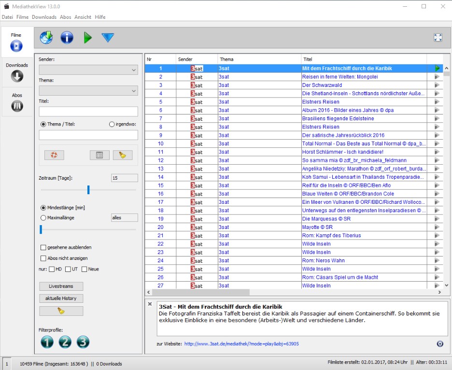The width and height of the screenshot is (452, 370).
Task: Tick the Neue only checkbox
Action: (84, 269)
